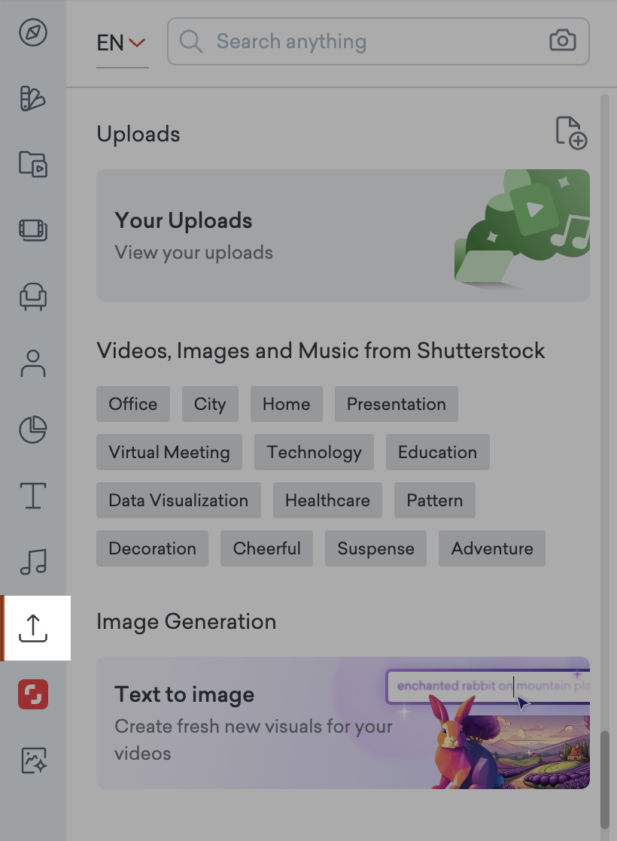This screenshot has height=841, width=617.
Task: Click the red Shutterstock sidebar icon
Action: click(x=32, y=694)
